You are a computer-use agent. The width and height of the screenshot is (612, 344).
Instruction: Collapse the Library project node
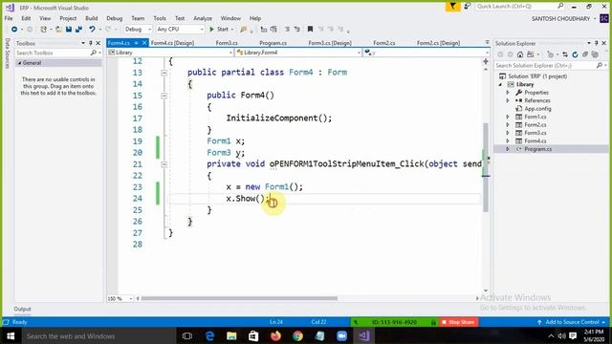pyautogui.click(x=501, y=85)
